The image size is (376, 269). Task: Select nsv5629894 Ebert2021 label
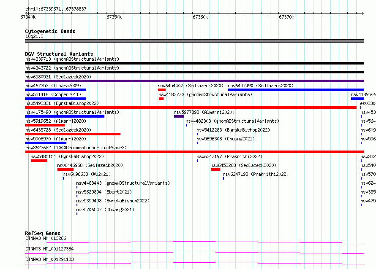click(104, 192)
